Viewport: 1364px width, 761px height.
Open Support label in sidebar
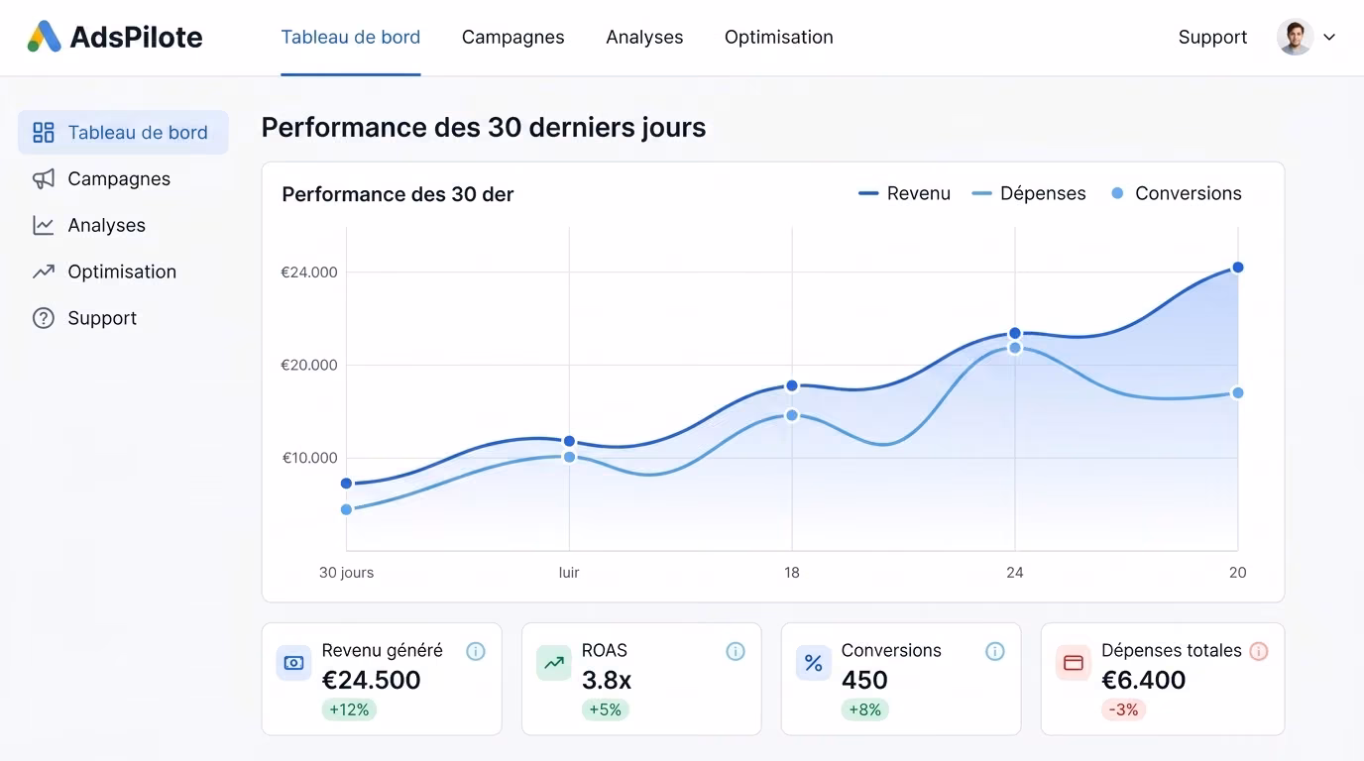tap(102, 318)
